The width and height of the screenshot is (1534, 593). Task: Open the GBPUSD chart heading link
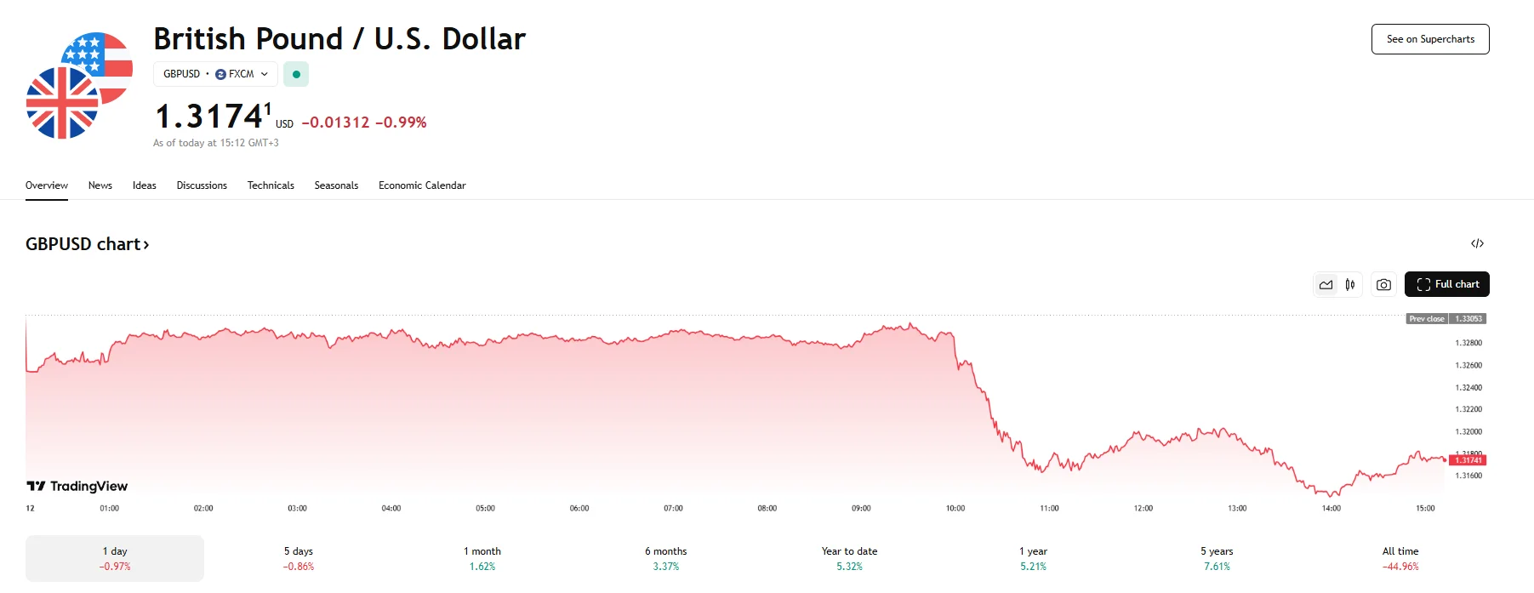point(88,244)
